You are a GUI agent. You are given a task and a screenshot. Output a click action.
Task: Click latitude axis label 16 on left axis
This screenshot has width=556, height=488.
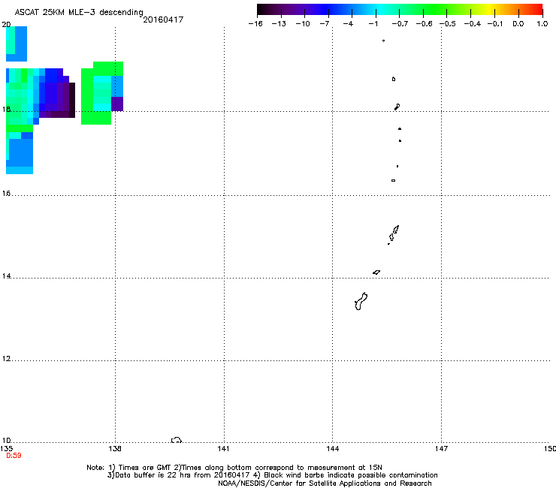click(6, 193)
